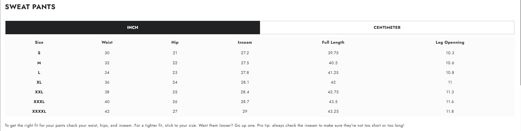The height and width of the screenshot is (131, 521).
Task: Click the fit guidance text below table
Action: (x=204, y=126)
